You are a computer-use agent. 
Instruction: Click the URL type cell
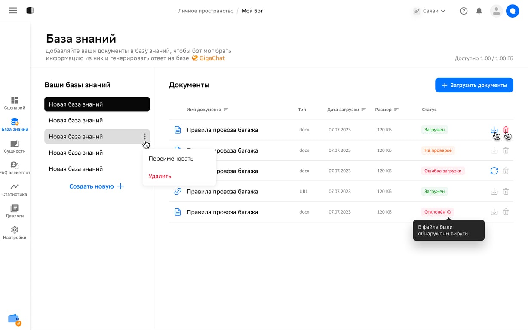(x=304, y=192)
